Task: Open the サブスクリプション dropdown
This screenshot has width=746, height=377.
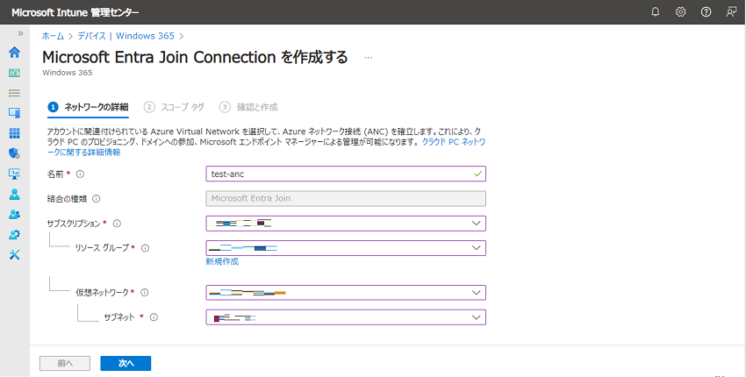Action: (x=346, y=224)
